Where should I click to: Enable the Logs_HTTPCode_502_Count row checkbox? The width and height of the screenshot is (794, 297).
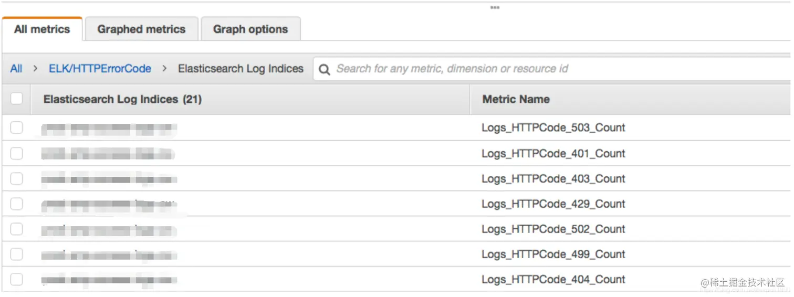17,229
